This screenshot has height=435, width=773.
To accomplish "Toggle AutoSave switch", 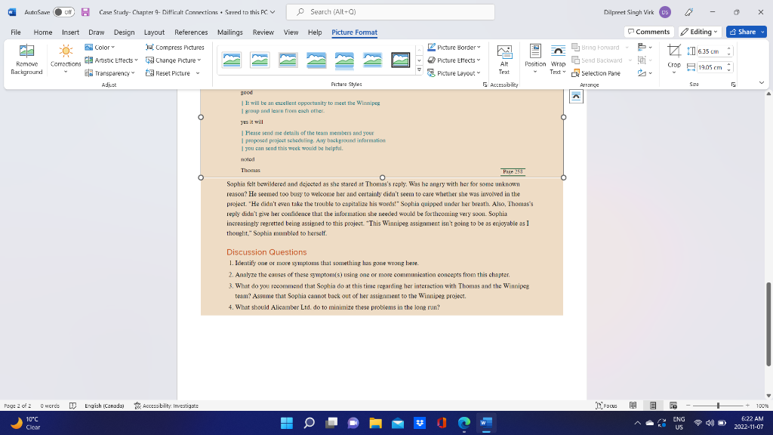I will [64, 12].
